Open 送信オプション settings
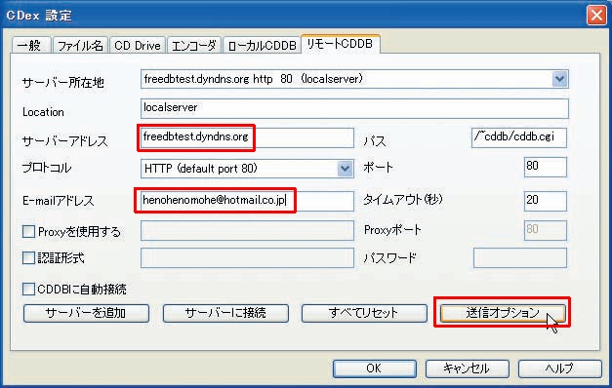Screen dimensions: 612x388 (503, 313)
